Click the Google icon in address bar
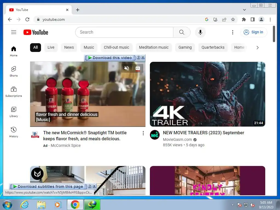280x210 pixels. (207, 19)
